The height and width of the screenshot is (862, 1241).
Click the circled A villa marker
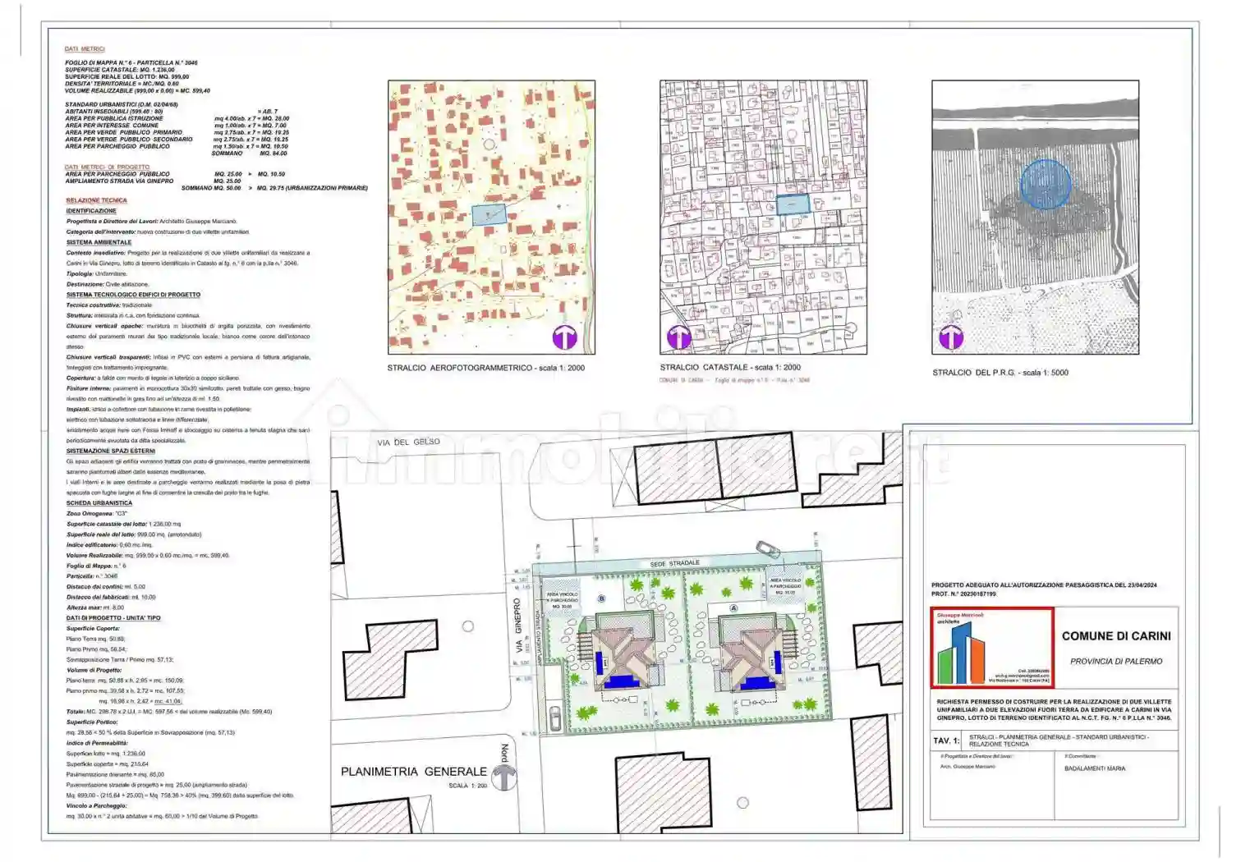tap(733, 608)
